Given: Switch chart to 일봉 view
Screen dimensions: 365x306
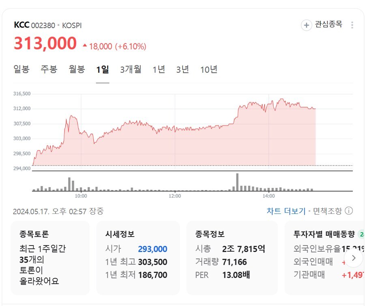Looking at the screenshot, I should pyautogui.click(x=21, y=69).
